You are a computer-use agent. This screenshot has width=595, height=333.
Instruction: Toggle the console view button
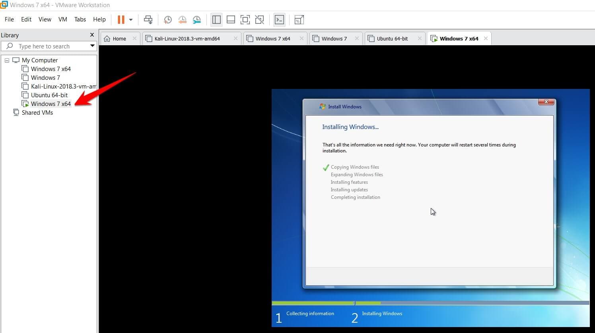pos(280,19)
